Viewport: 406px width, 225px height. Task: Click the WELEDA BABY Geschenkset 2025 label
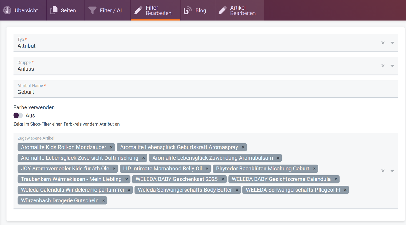click(177, 179)
